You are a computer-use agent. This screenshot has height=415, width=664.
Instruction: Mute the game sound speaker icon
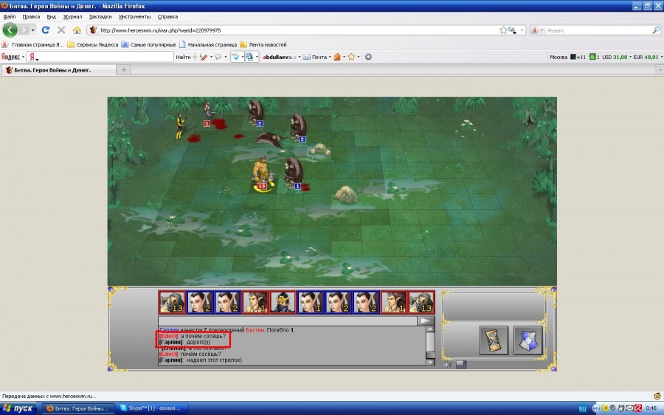pyautogui.click(x=448, y=365)
